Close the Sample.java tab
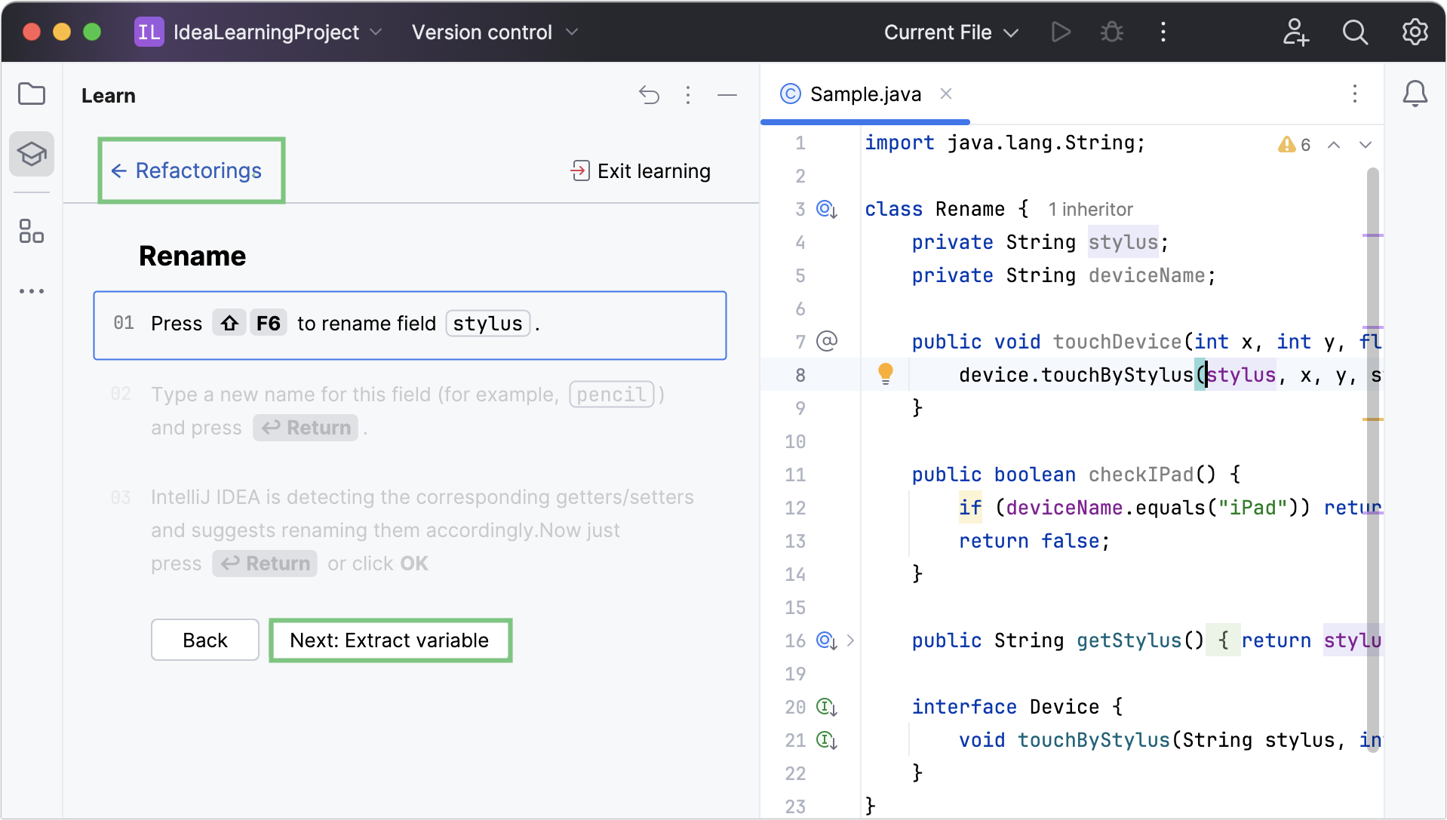The image size is (1447, 820). [946, 94]
